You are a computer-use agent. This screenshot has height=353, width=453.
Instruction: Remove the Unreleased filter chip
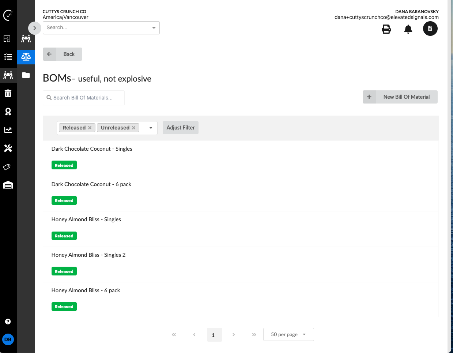coord(134,128)
